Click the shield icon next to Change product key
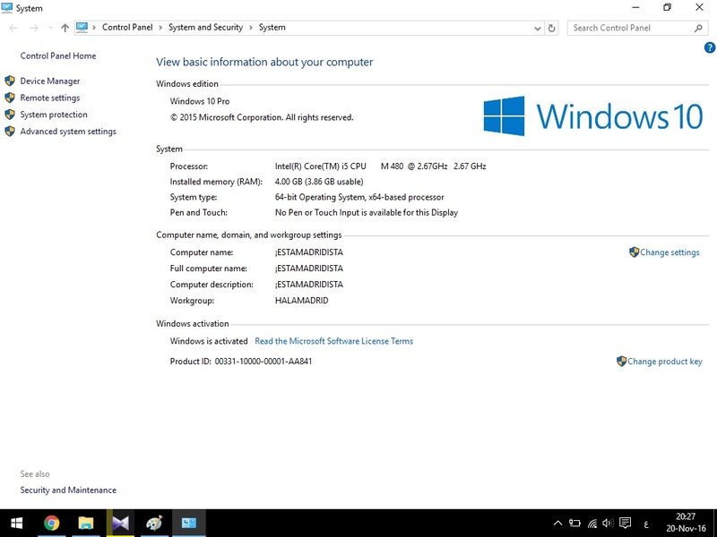 coord(621,362)
